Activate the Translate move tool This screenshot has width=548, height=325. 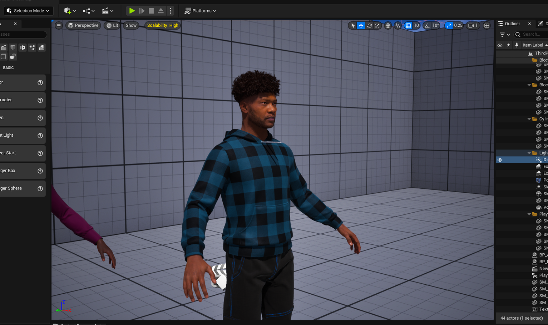coord(361,25)
